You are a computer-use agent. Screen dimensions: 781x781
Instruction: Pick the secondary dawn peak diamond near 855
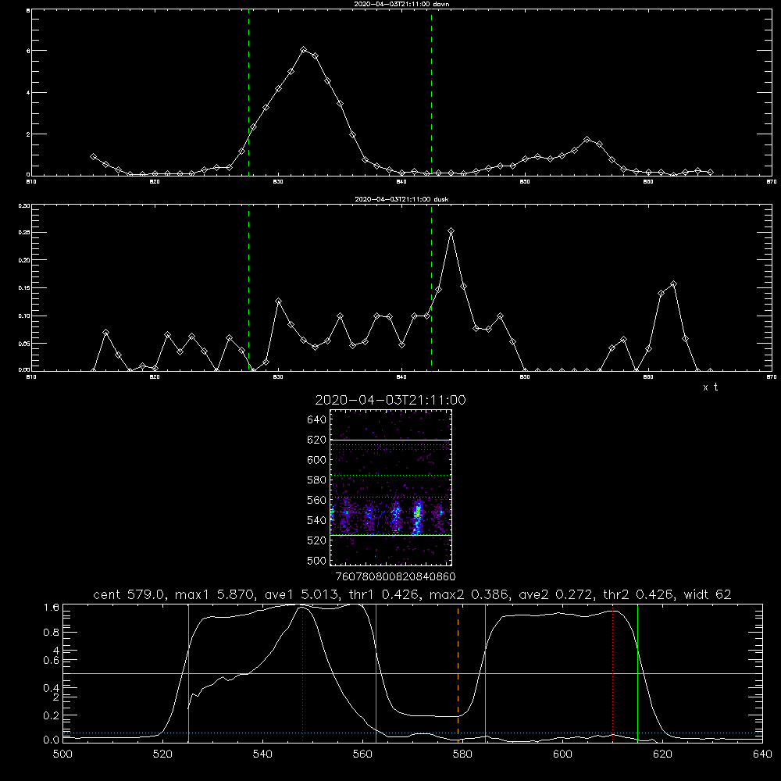[x=587, y=140]
